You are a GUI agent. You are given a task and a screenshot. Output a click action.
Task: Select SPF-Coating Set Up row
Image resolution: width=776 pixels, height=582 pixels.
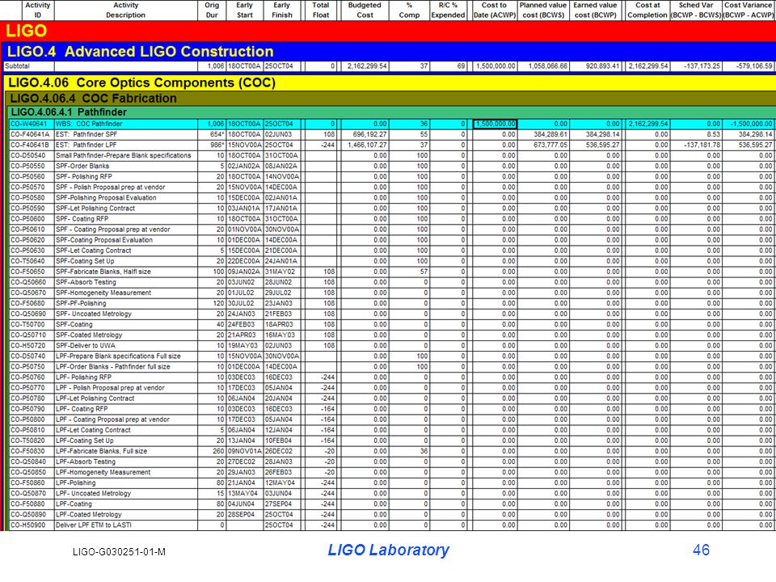(x=393, y=261)
